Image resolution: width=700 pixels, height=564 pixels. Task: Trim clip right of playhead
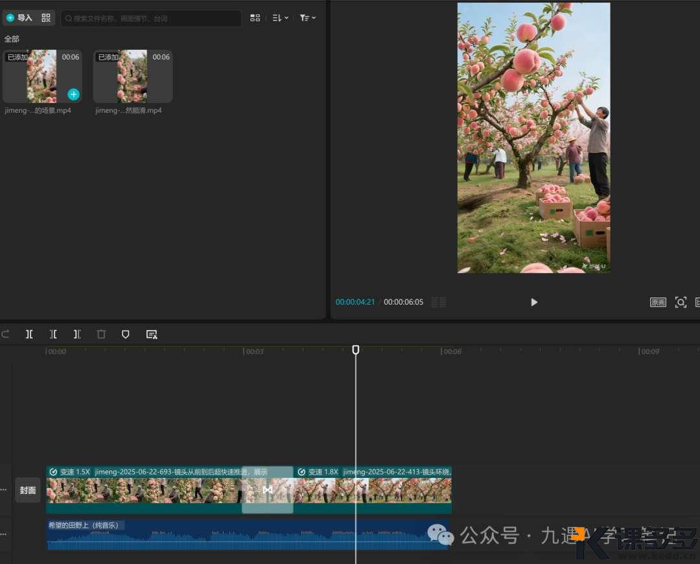77,335
